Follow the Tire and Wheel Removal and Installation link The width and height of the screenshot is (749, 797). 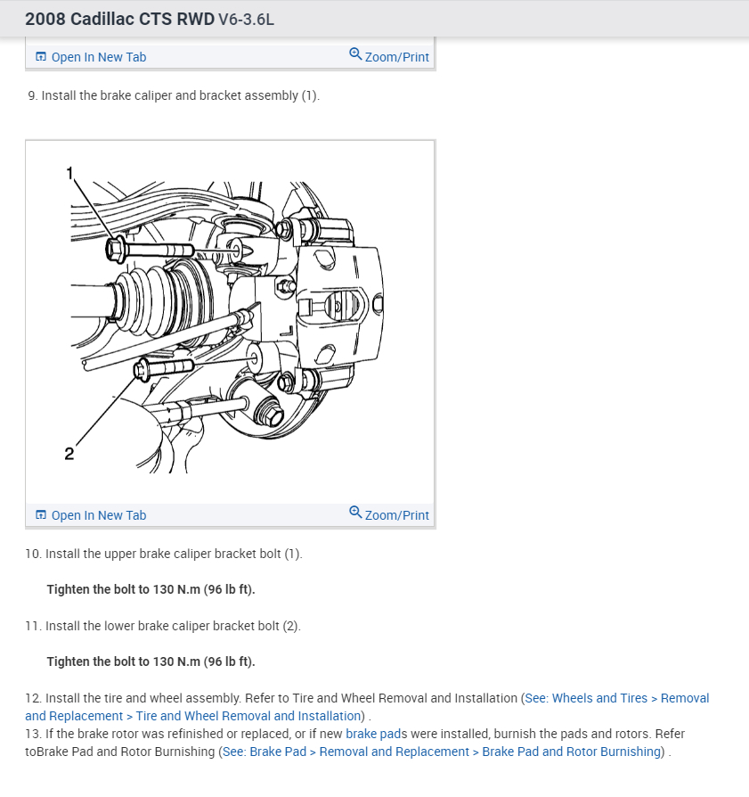click(367, 707)
